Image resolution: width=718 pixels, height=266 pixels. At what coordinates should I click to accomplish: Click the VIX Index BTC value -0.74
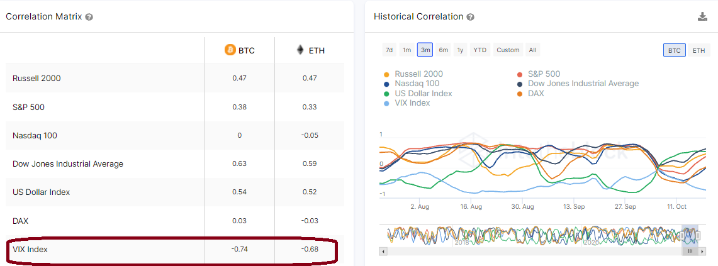(x=240, y=250)
